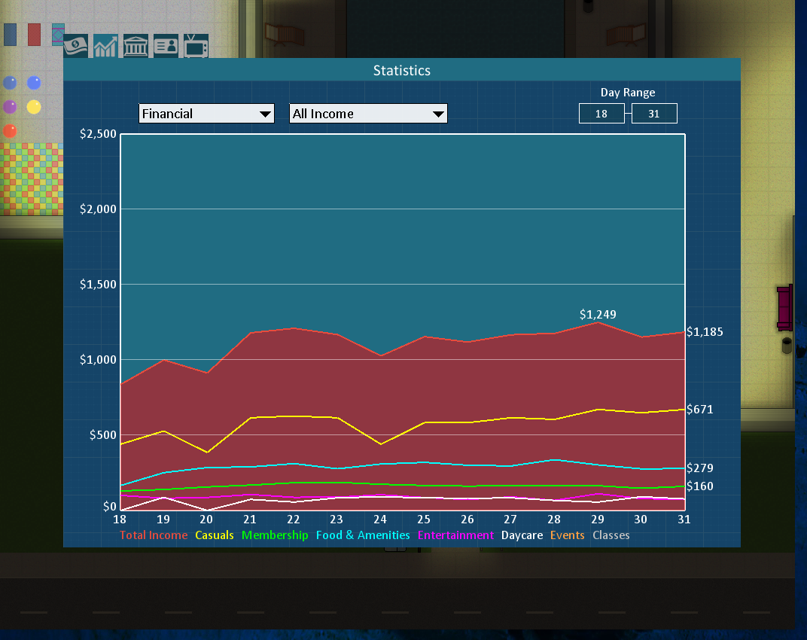Expand the All Income dropdown
The width and height of the screenshot is (807, 640).
(360, 114)
